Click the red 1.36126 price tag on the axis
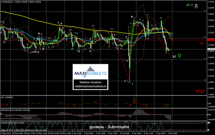 (211, 40)
